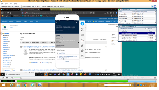Click participant Masuma Vagh
Screen dimensions: 159x90
pos(123,21)
